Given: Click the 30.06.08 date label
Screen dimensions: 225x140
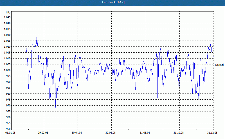Looking at the screenshot, I should [111, 133].
